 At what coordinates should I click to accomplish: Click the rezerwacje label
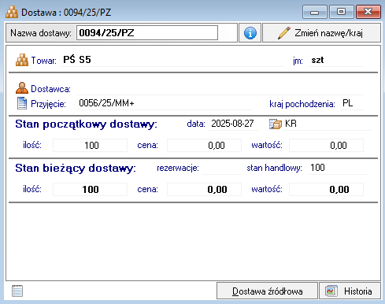(178, 168)
